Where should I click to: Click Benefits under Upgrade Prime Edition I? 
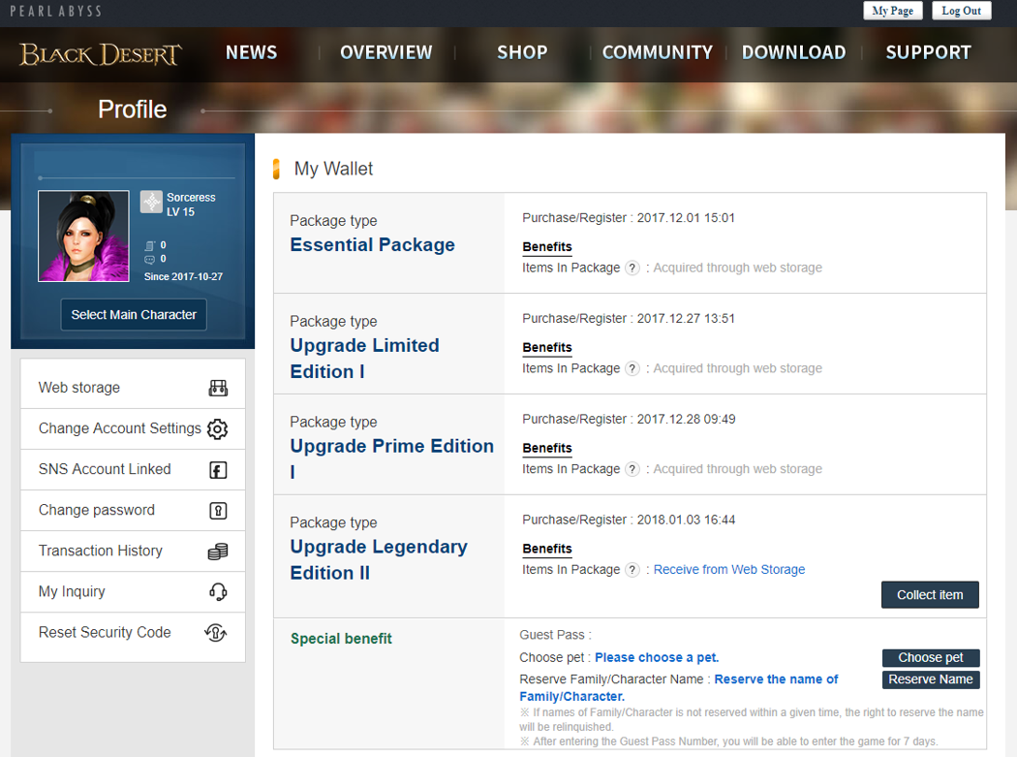tap(547, 449)
